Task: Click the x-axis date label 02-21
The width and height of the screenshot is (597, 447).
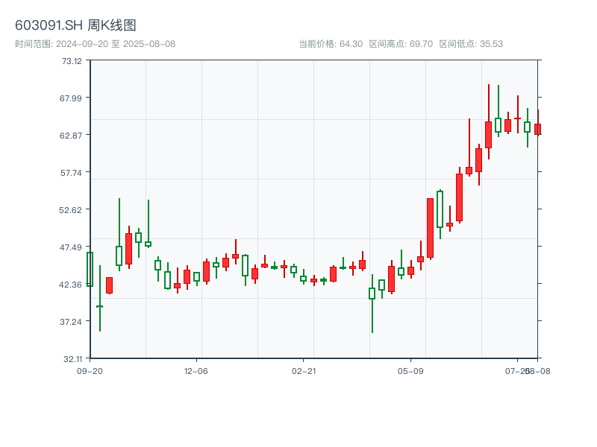Action: pyautogui.click(x=304, y=371)
